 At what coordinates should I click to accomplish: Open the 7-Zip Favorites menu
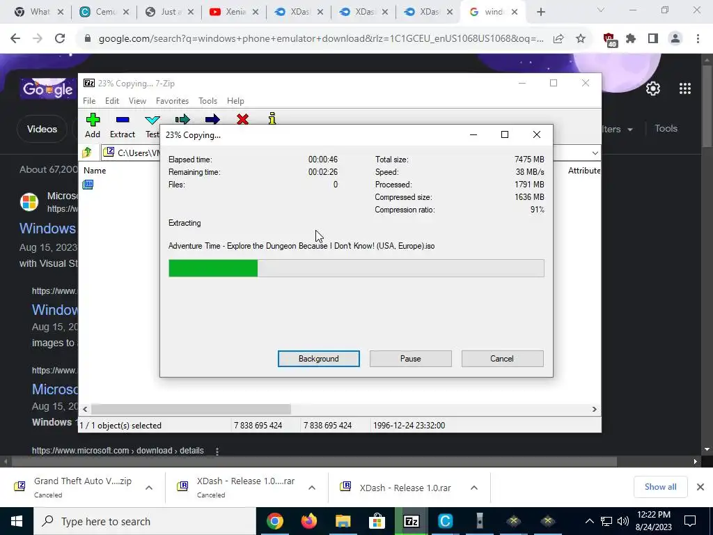(x=173, y=101)
